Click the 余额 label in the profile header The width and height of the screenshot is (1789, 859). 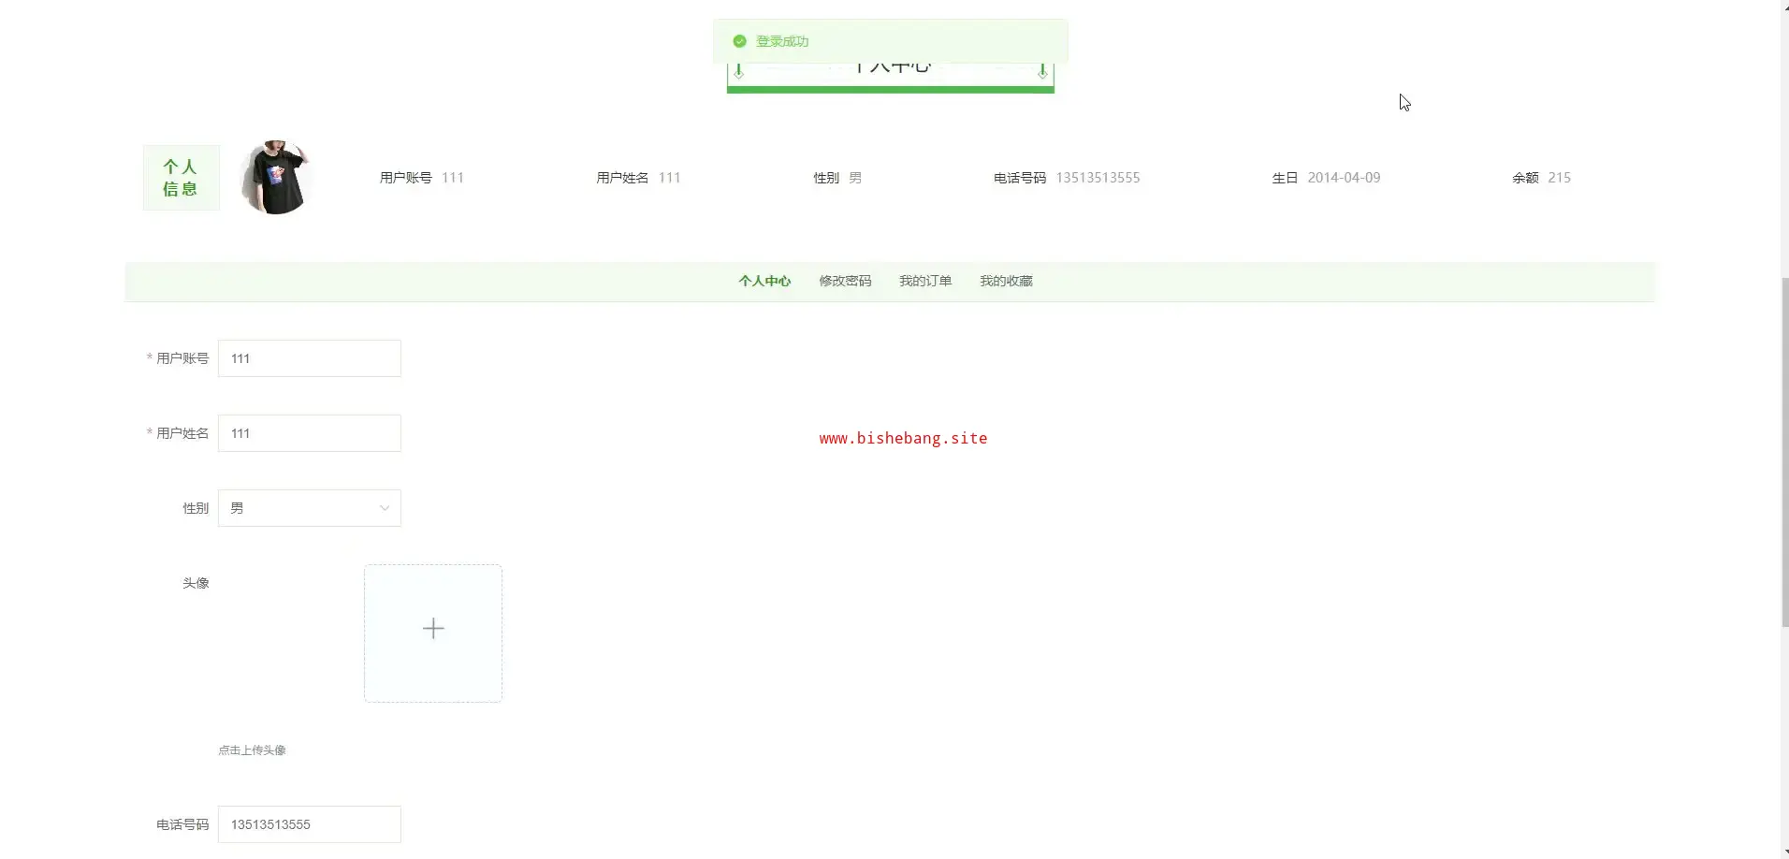pyautogui.click(x=1525, y=178)
